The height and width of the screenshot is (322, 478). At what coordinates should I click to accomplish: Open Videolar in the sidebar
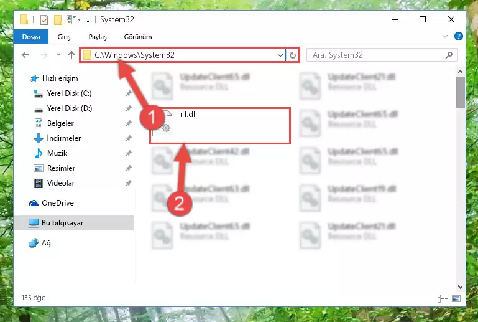pos(61,183)
